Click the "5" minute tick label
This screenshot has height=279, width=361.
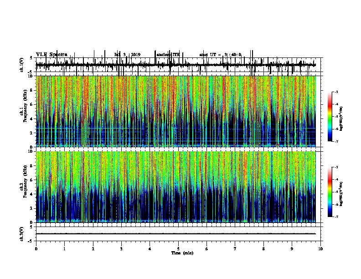click(178, 249)
